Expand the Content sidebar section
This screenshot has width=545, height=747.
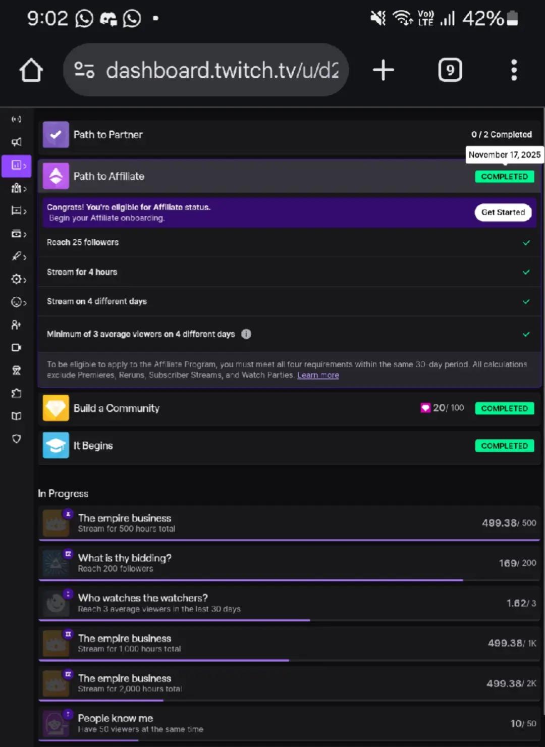coord(18,211)
